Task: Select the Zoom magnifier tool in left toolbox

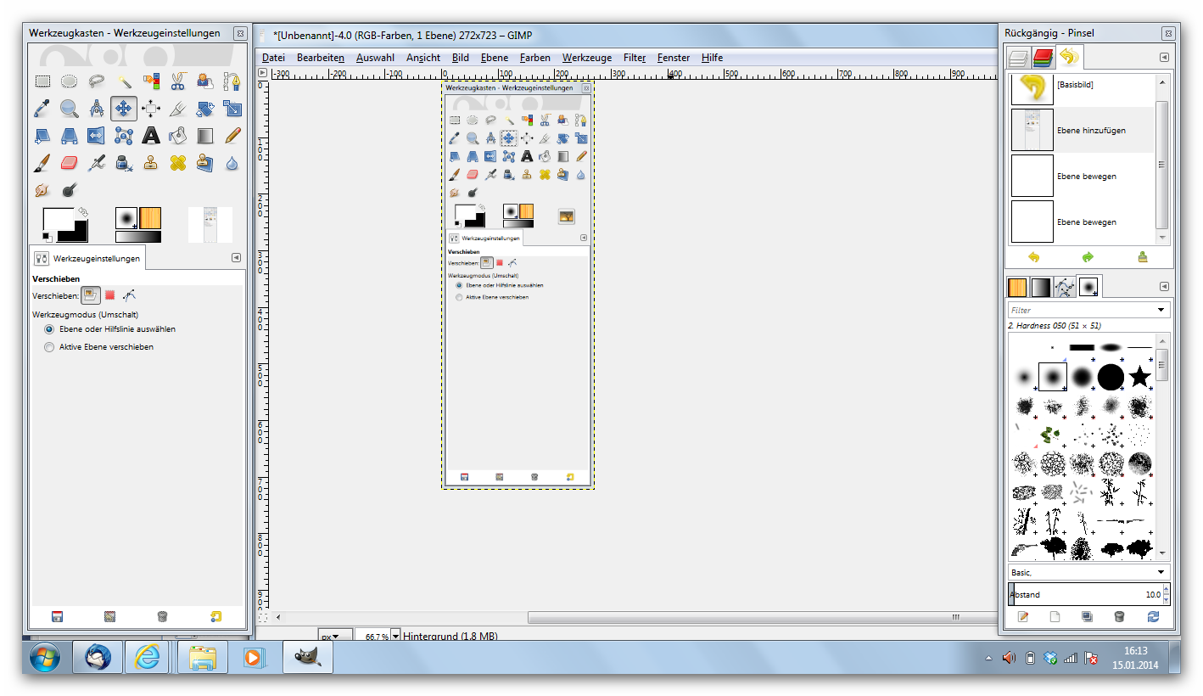Action: [70, 109]
